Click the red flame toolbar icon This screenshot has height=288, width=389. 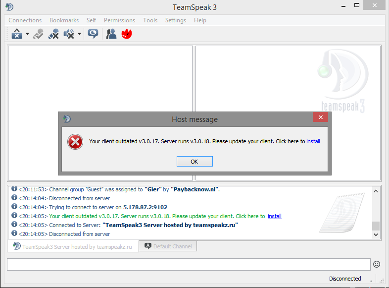point(127,34)
